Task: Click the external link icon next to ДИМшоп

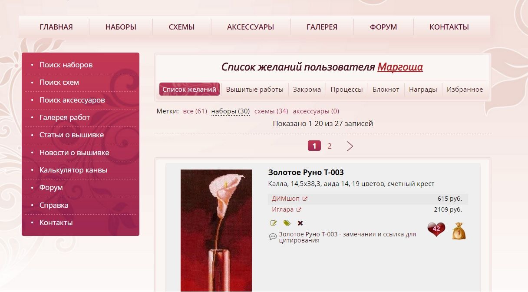Action: click(305, 199)
